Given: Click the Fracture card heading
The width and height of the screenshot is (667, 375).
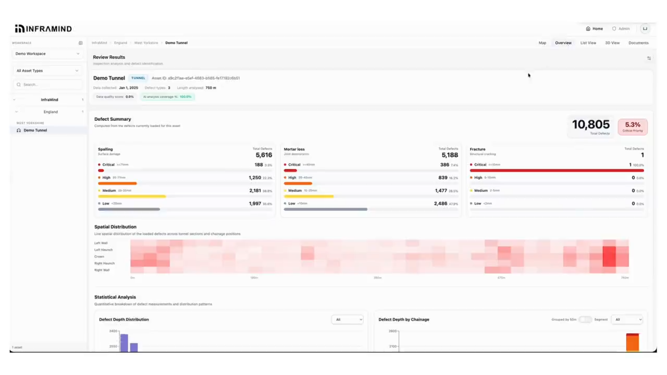Looking at the screenshot, I should pyautogui.click(x=477, y=149).
